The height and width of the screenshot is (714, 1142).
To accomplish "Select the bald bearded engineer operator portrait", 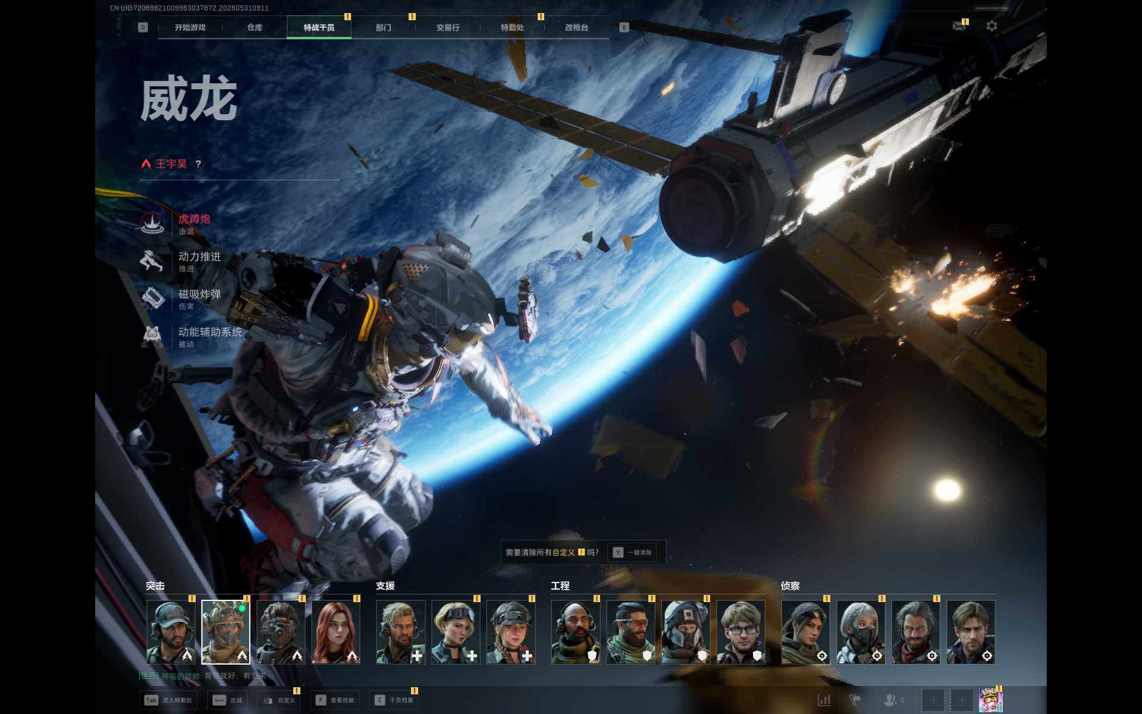I will coord(576,632).
